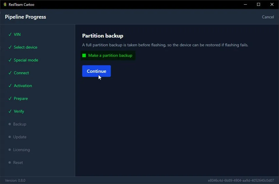279x184 pixels.
Task: Click the Partition backup heading
Action: 103,36
